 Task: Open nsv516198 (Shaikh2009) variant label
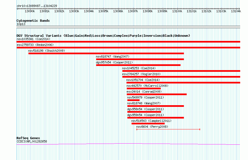[x=47, y=51]
